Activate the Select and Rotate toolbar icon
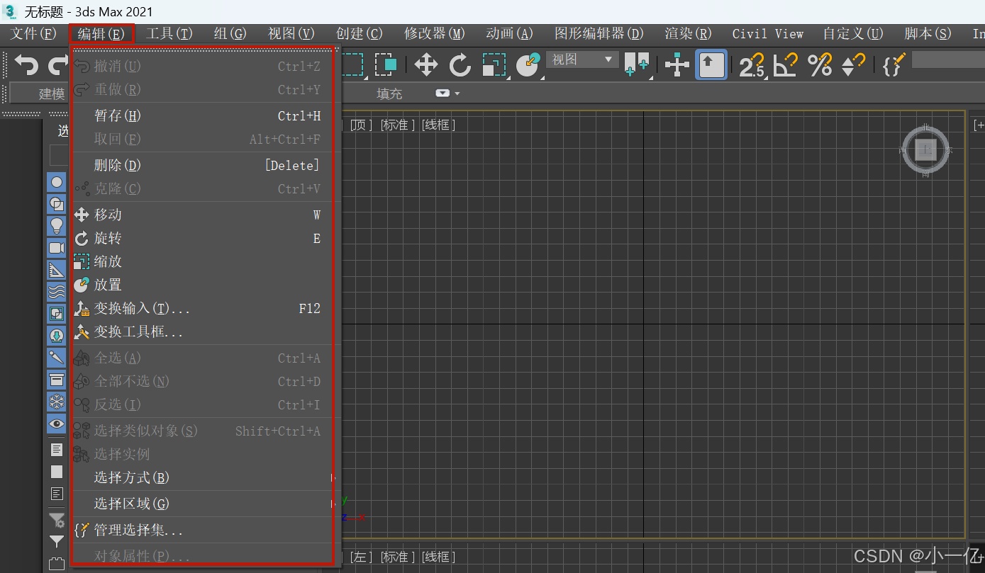Image resolution: width=985 pixels, height=573 pixels. pyautogui.click(x=460, y=65)
